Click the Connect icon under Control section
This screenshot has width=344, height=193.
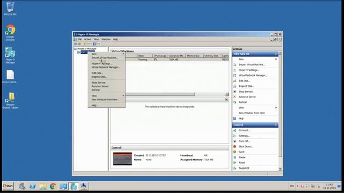tap(235, 130)
